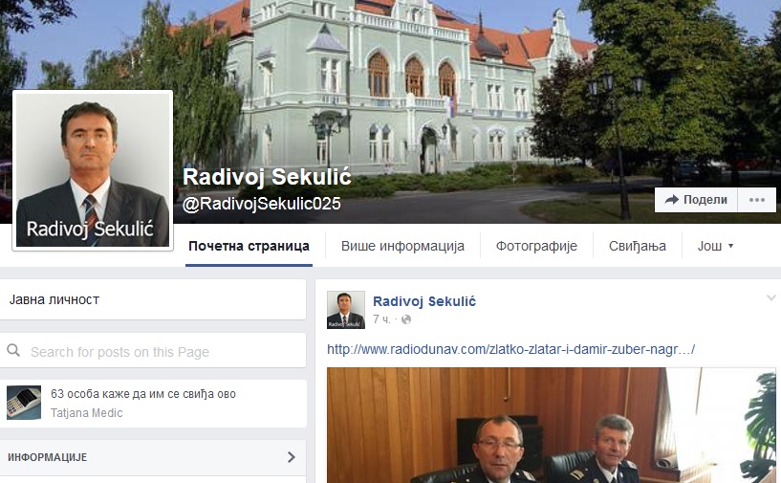This screenshot has width=781, height=483.
Task: Click the post author avatar thumbnail
Action: click(346, 310)
